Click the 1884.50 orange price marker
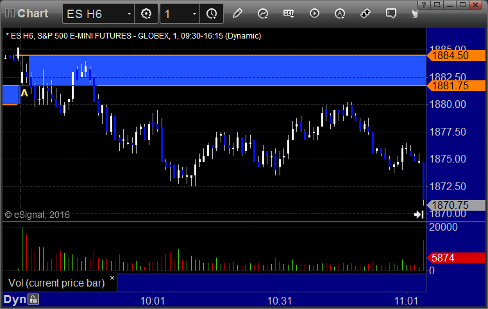 (456, 55)
